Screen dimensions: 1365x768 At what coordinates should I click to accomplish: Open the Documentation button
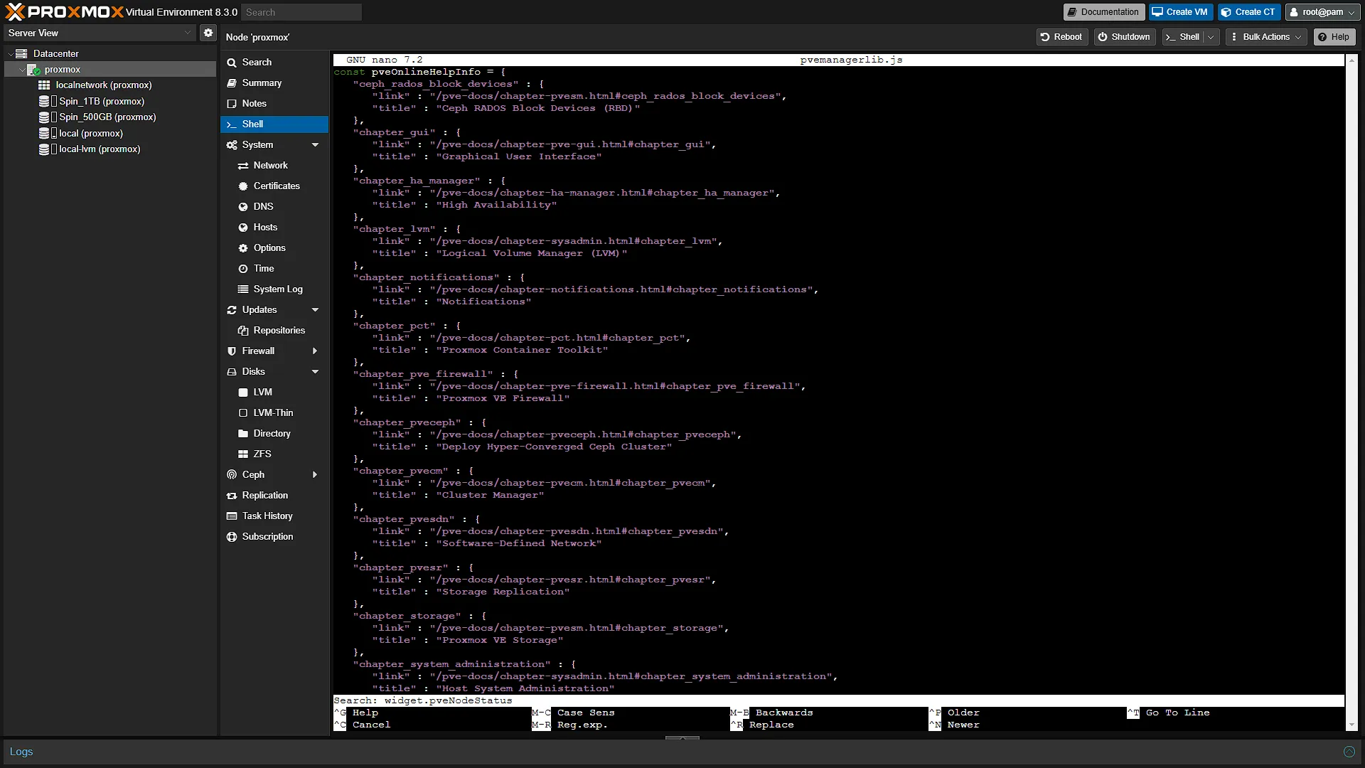click(1103, 12)
